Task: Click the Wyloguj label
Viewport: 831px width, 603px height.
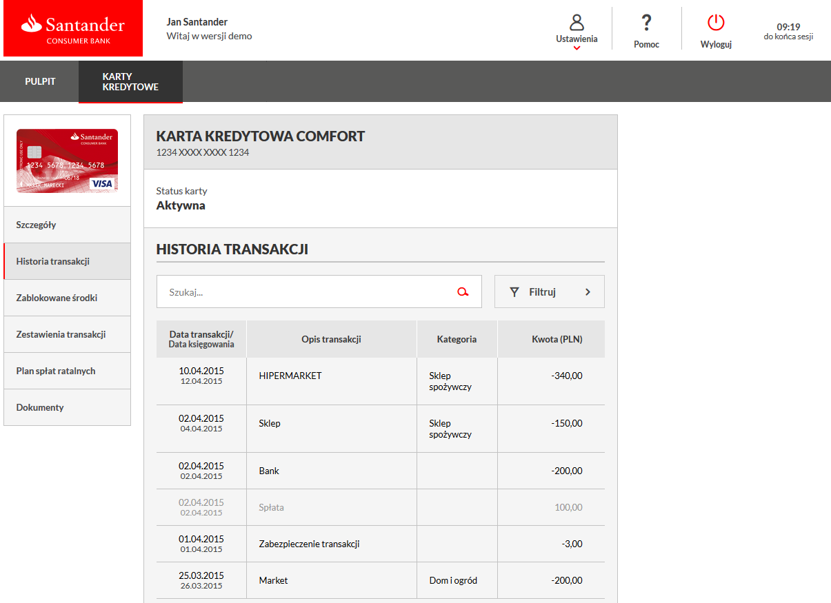Action: (716, 44)
